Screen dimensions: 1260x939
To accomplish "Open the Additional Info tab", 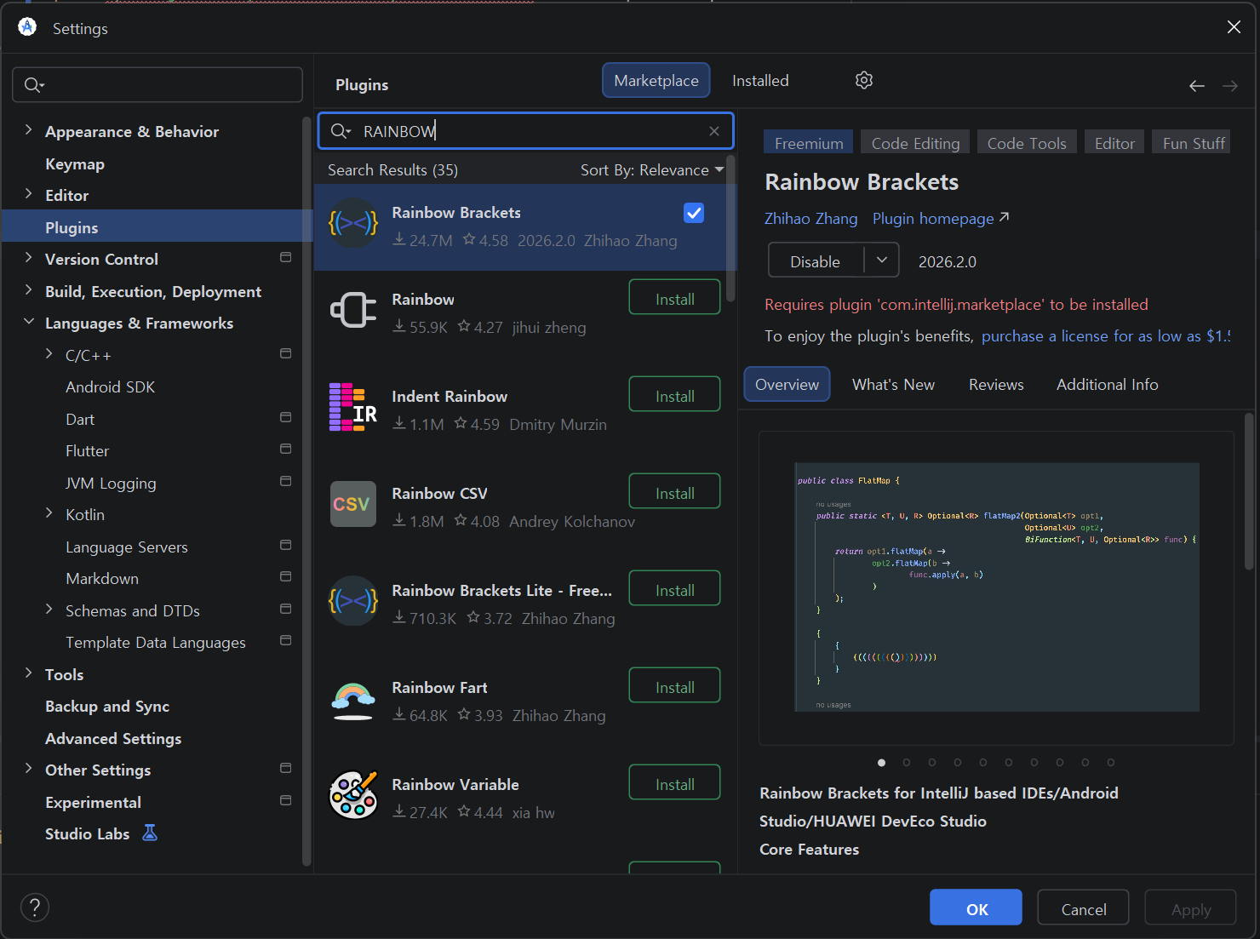I will click(x=1108, y=385).
